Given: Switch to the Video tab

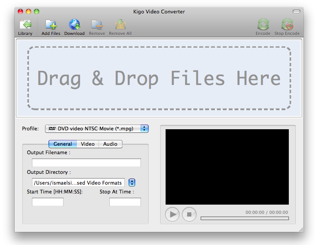Looking at the screenshot, I should pos(87,144).
